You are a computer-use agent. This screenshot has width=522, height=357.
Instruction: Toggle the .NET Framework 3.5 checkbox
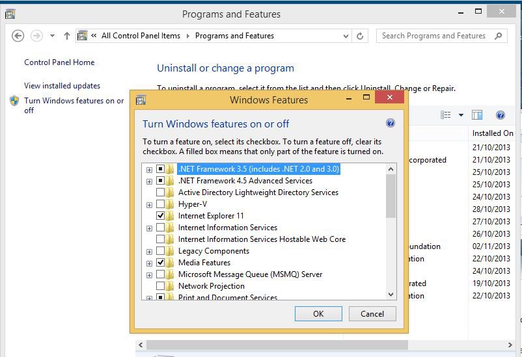160,168
